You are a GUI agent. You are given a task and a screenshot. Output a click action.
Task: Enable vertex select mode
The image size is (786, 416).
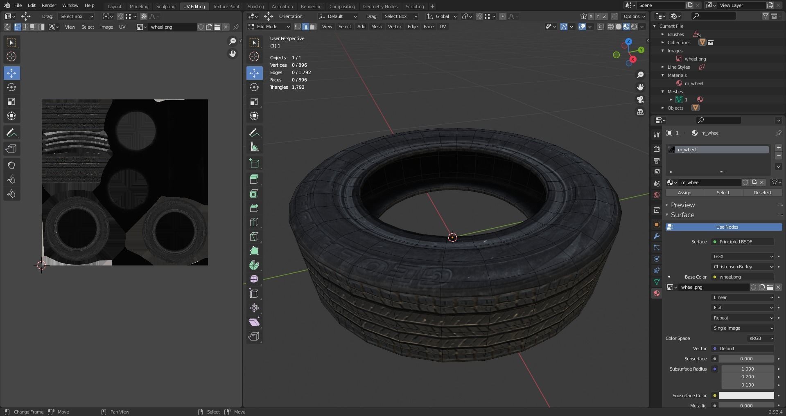298,27
